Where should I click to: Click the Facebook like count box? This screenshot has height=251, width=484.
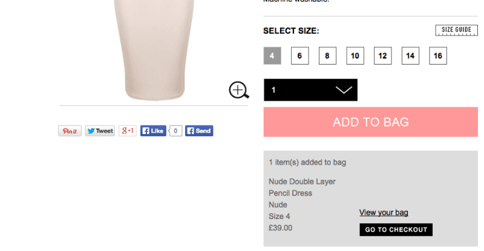[175, 131]
